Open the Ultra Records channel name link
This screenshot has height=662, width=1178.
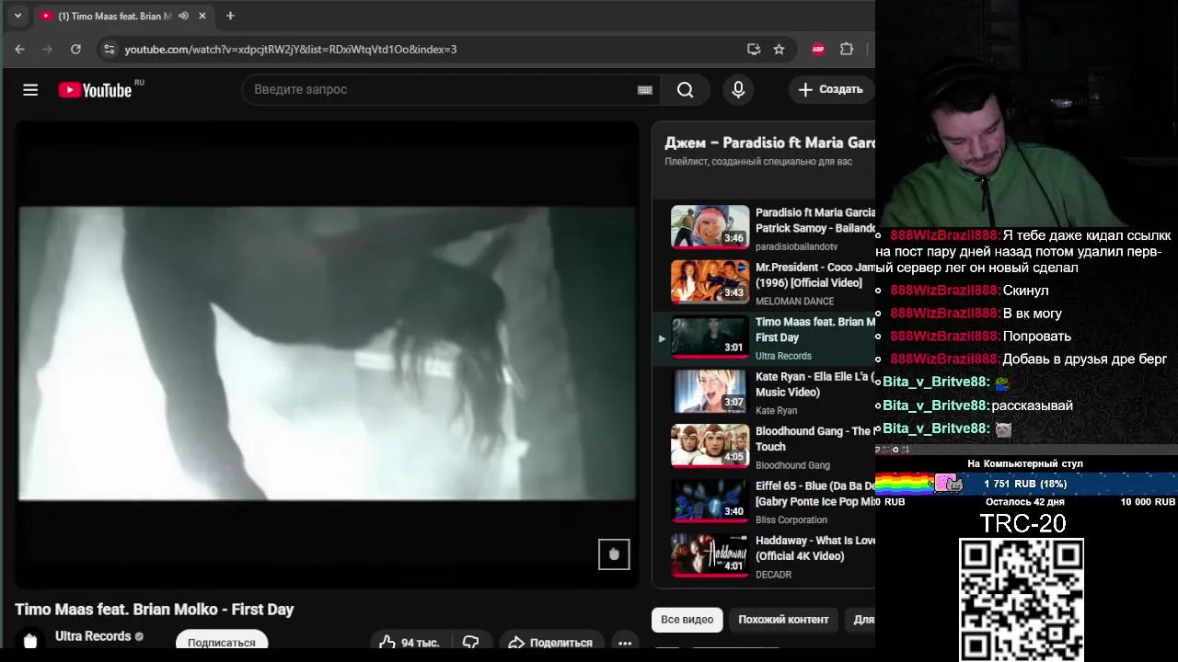(93, 636)
